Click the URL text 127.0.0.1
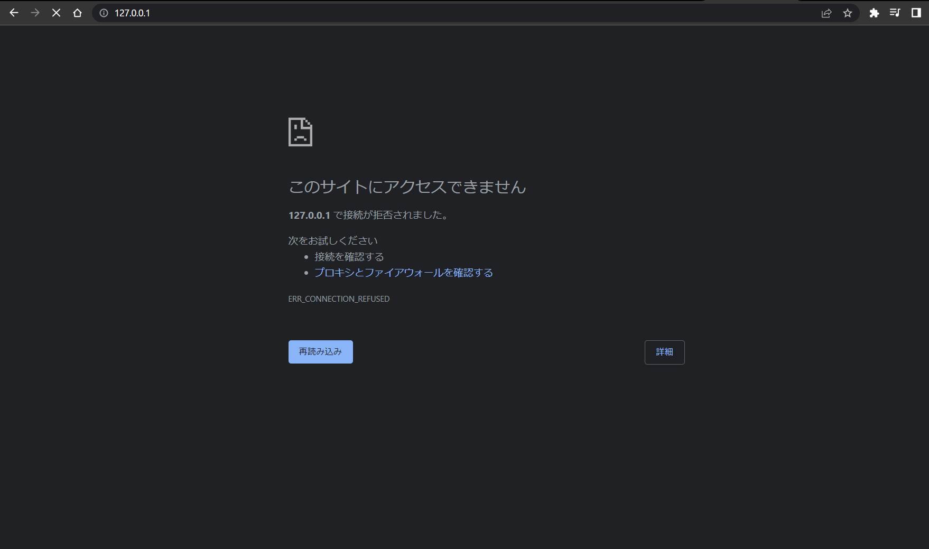Viewport: 929px width, 549px height. click(x=132, y=13)
